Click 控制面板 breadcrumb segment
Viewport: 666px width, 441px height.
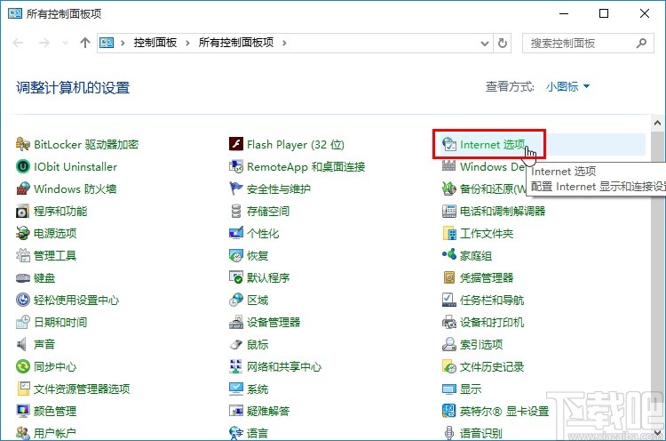click(155, 43)
